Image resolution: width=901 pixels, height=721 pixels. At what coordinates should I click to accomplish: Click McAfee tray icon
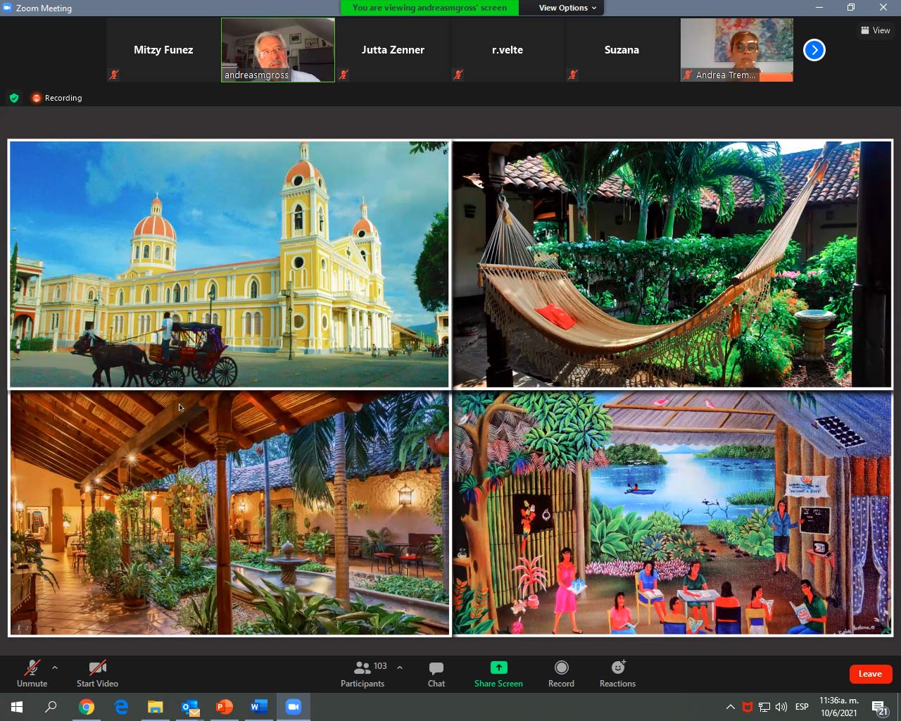click(x=748, y=707)
